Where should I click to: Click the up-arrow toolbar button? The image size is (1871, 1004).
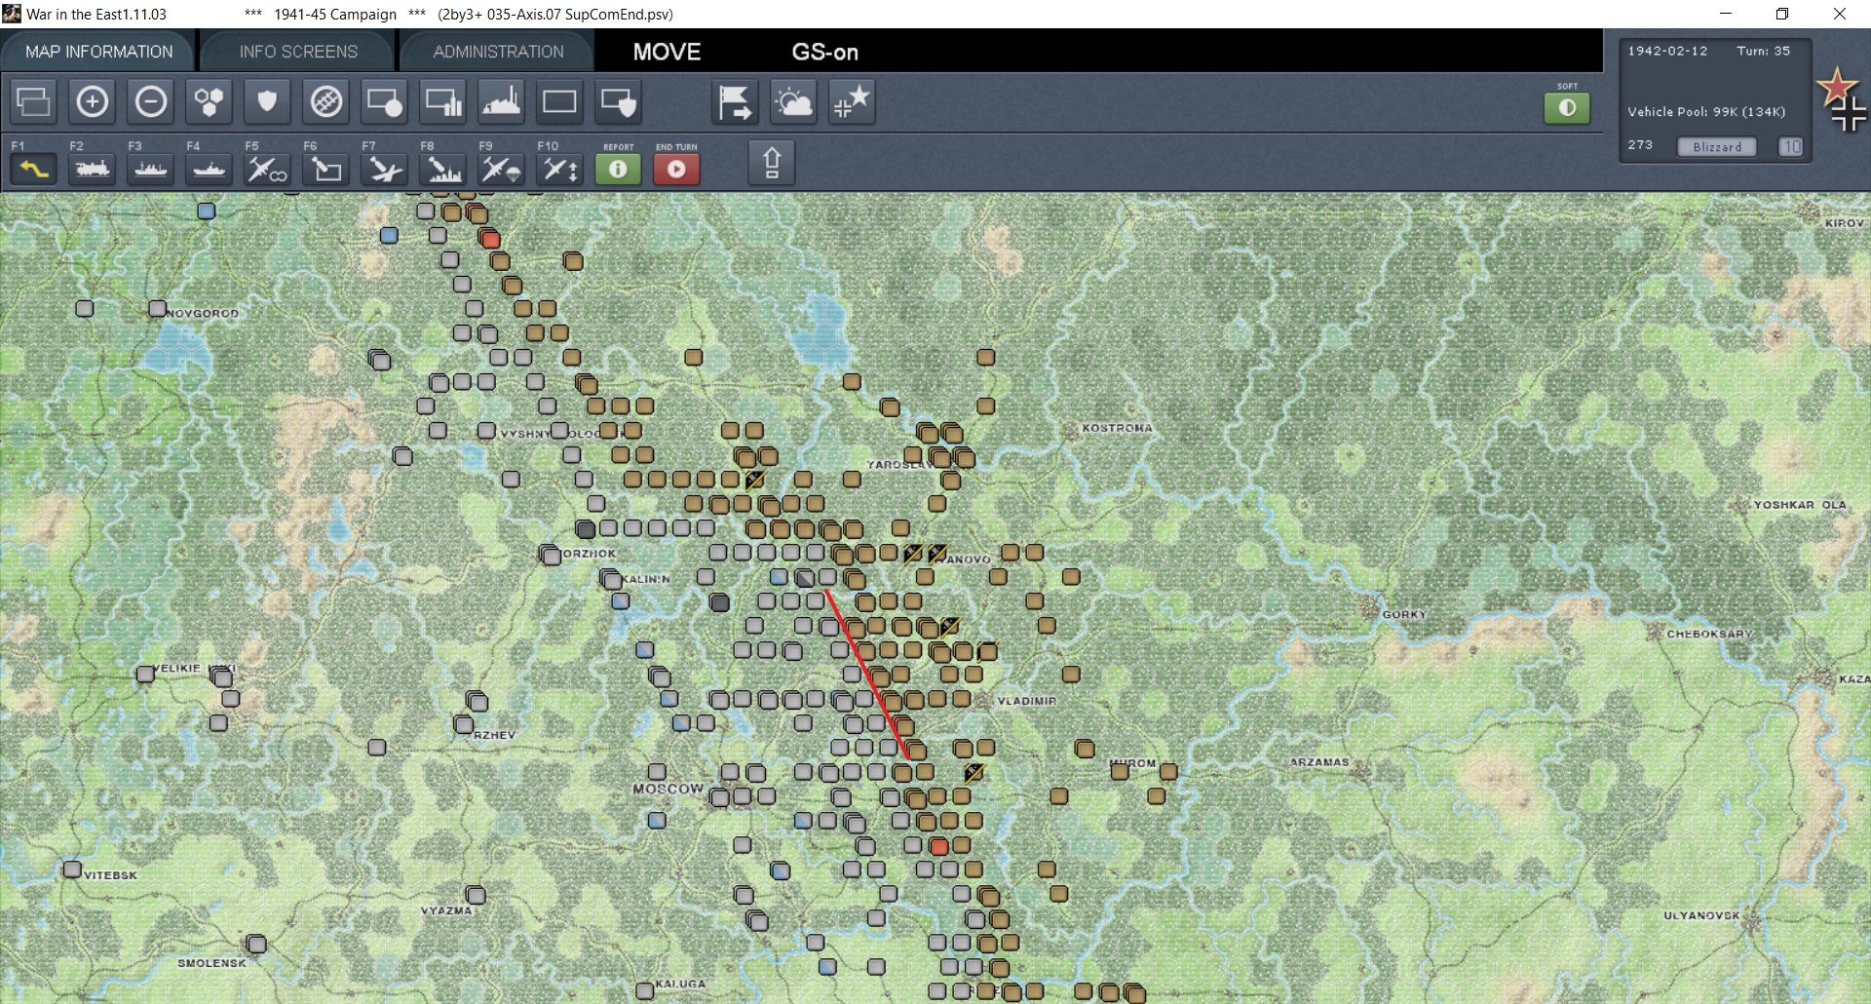tap(772, 162)
